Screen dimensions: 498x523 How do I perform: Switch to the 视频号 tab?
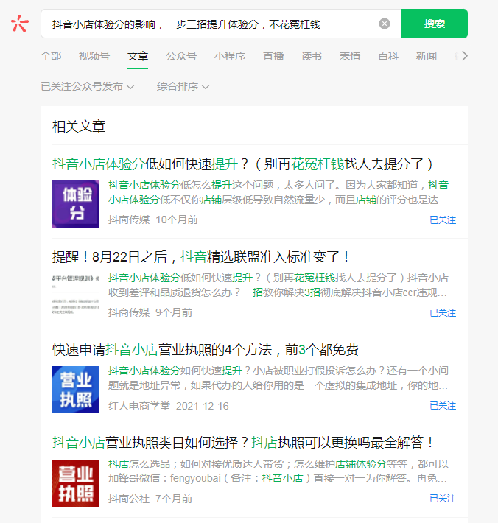[x=94, y=56]
